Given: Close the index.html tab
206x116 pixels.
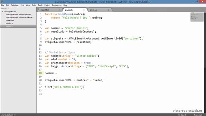Looking at the screenshot, I should pos(59,10).
